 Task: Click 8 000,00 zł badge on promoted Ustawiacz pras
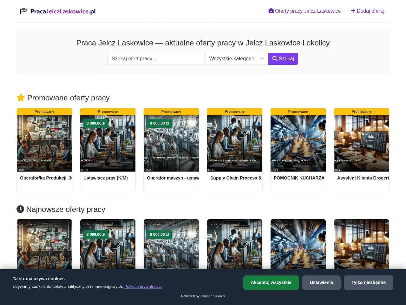tap(96, 123)
